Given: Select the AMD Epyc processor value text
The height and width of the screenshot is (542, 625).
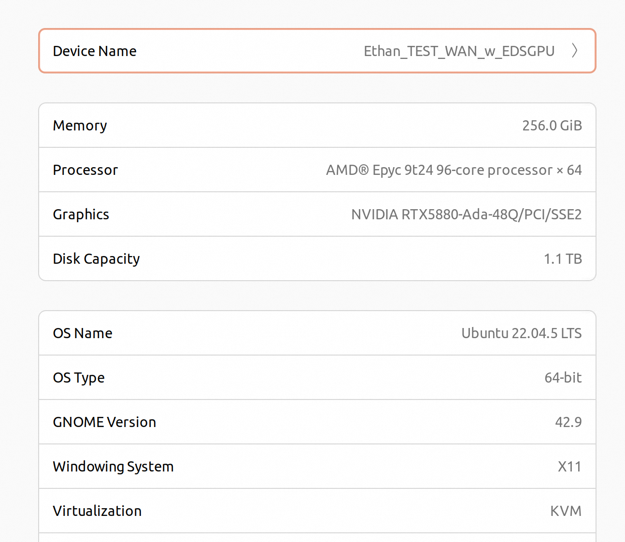Looking at the screenshot, I should coord(454,170).
